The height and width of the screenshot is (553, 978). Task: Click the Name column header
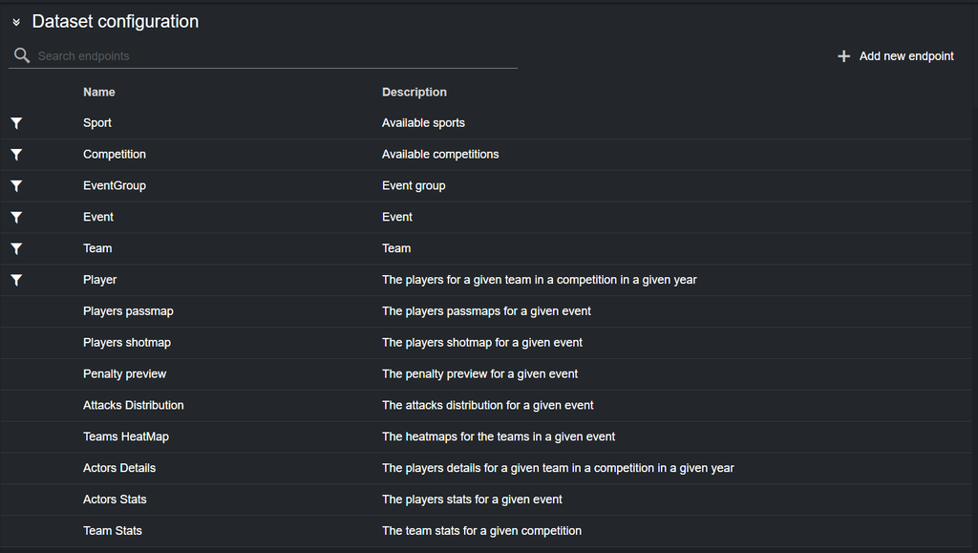coord(99,93)
